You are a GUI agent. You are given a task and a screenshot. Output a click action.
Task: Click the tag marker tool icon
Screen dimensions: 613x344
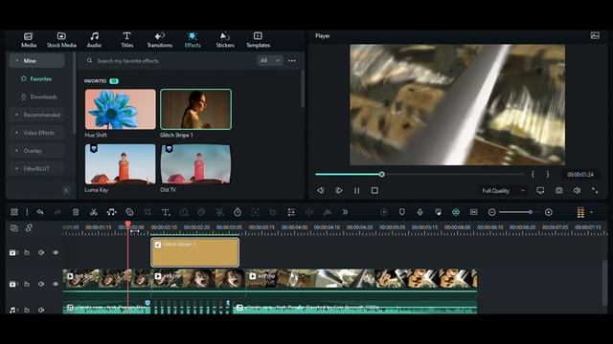[x=129, y=212]
